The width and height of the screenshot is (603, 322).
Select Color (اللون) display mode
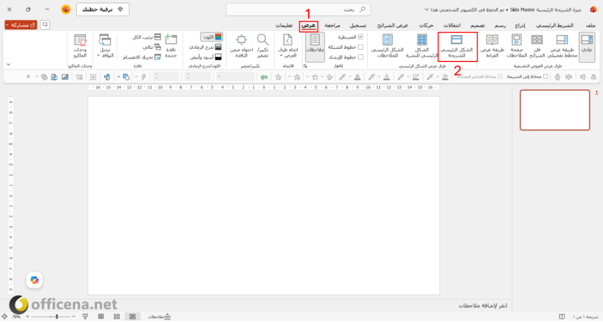pyautogui.click(x=212, y=37)
